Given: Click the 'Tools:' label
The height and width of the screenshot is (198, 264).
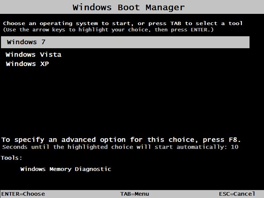Looking at the screenshot, I should [12, 158].
